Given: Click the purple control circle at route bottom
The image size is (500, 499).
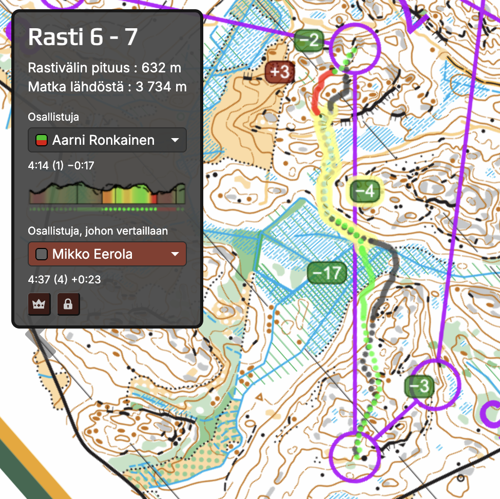Looking at the screenshot, I should [x=355, y=455].
